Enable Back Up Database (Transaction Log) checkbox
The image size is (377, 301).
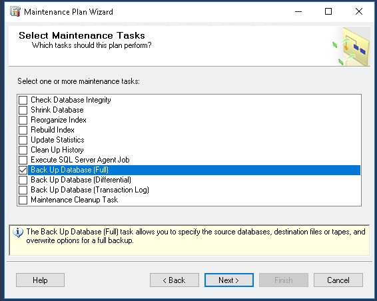pos(23,190)
